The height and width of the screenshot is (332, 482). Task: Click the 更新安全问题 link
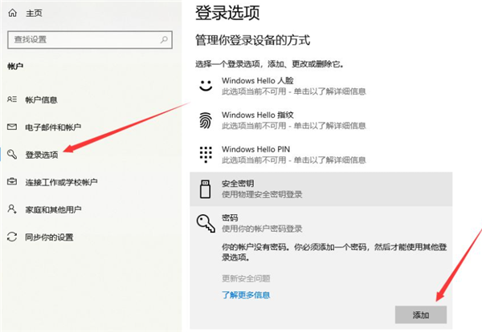point(246,278)
